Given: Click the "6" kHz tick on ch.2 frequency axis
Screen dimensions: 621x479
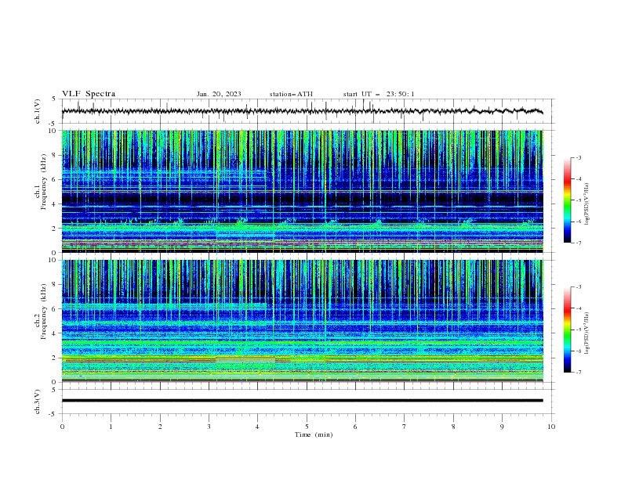Looking at the screenshot, I should (54, 309).
